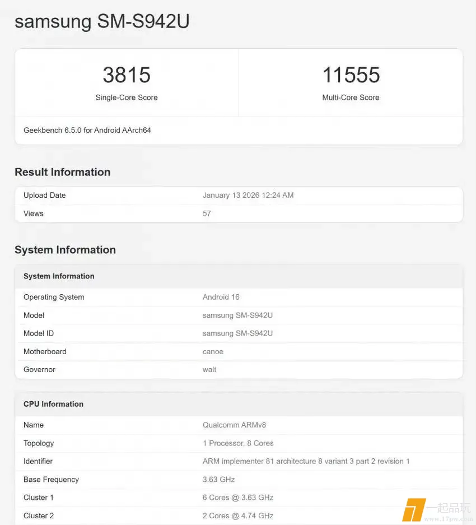Viewport: 476px width, 525px height.
Task: Select the canoe motherboard value
Action: coord(213,351)
